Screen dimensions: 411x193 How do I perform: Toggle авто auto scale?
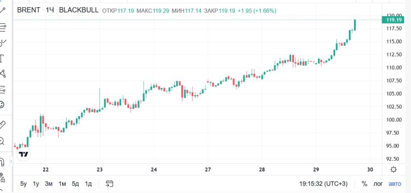point(395,184)
